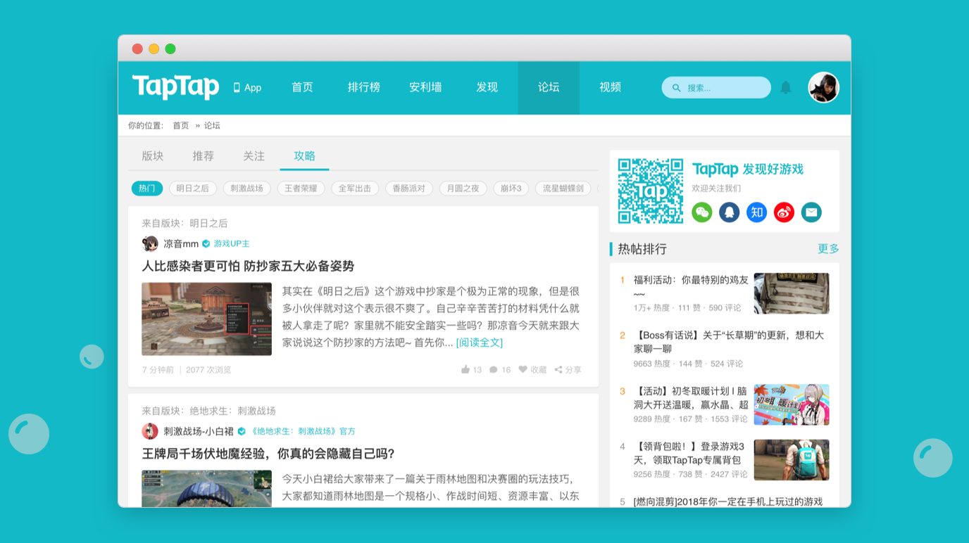Open the Weibo follow icon
The height and width of the screenshot is (543, 969).
pyautogui.click(x=784, y=212)
